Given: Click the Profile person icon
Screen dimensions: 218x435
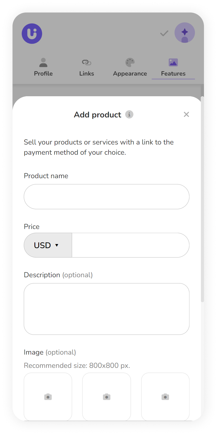Looking at the screenshot, I should pos(43,63).
